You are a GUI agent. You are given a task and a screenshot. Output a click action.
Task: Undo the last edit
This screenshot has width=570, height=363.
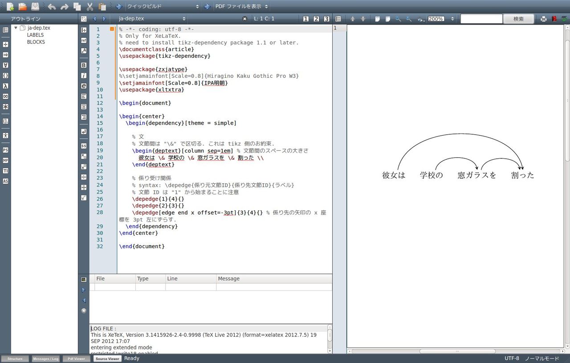[52, 7]
